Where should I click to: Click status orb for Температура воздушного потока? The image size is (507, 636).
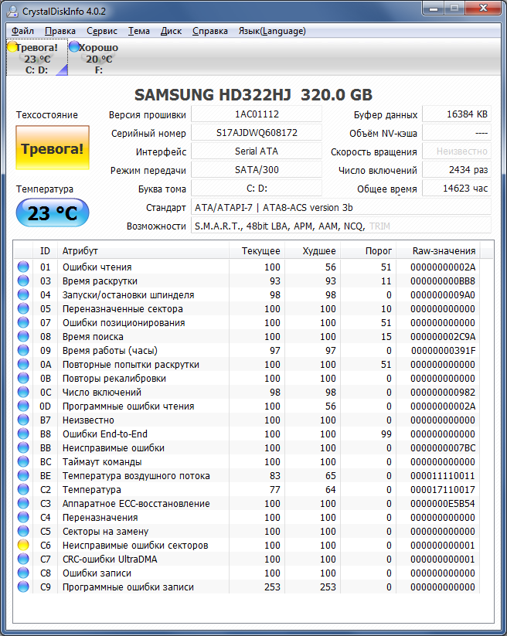pos(23,475)
